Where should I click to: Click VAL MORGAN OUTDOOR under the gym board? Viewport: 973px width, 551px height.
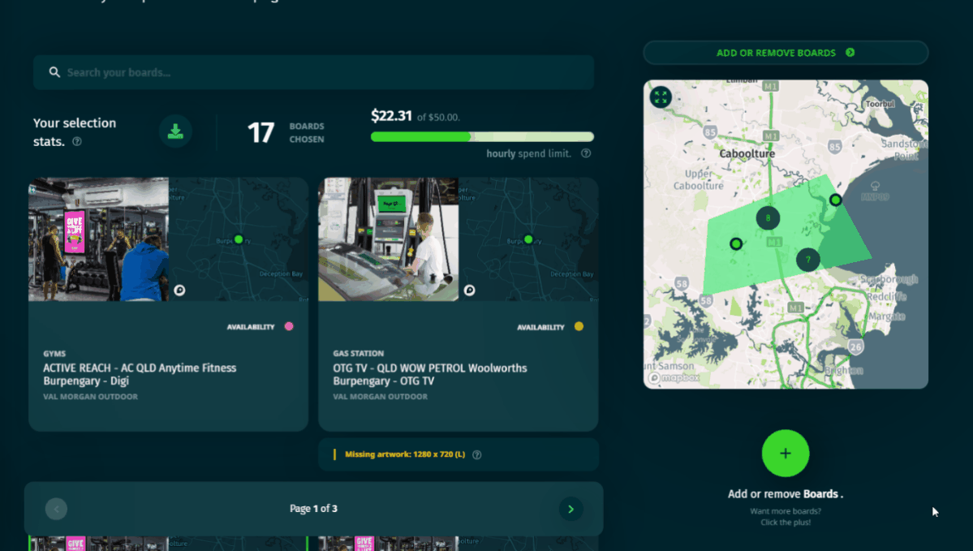click(x=91, y=397)
